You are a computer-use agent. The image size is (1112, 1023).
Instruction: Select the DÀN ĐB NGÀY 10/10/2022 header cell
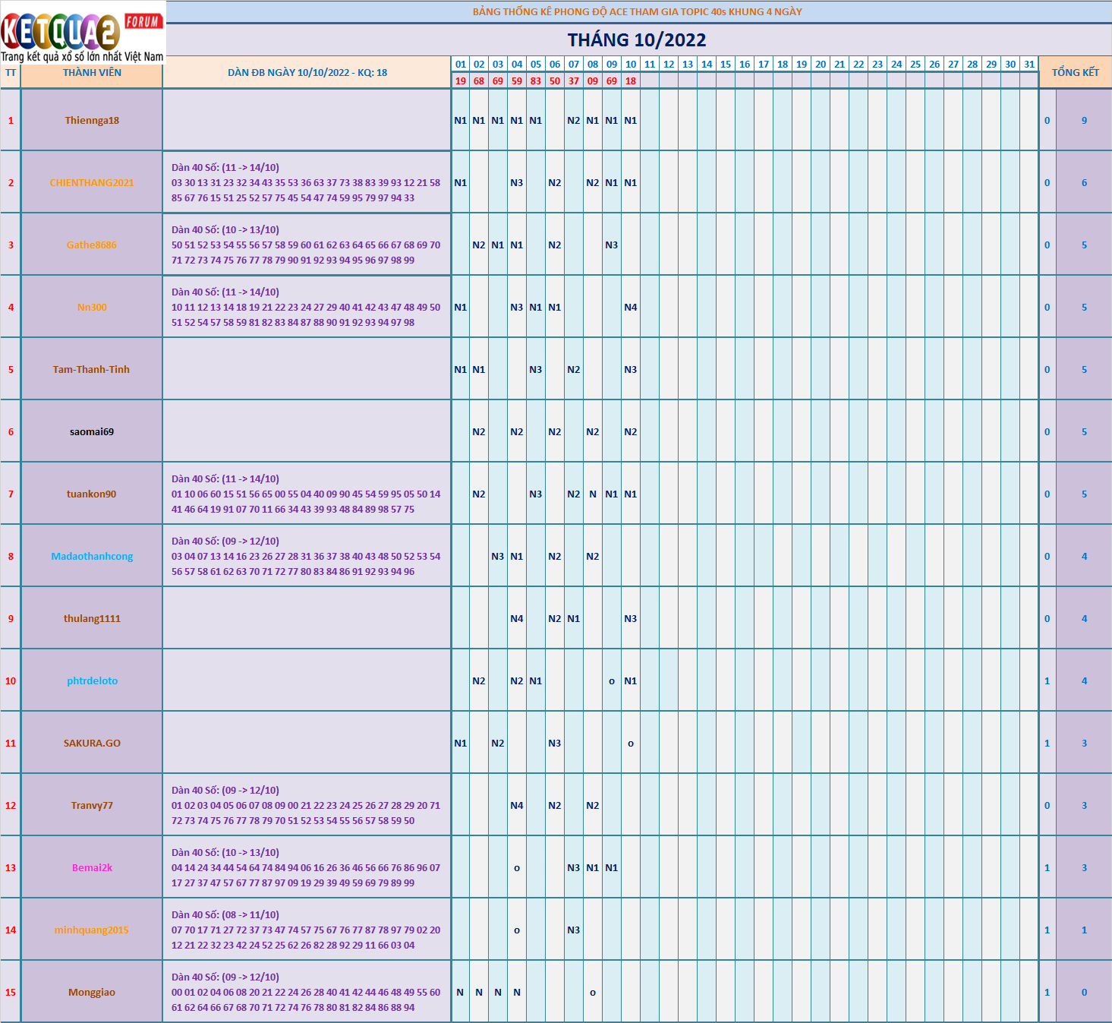tap(307, 73)
